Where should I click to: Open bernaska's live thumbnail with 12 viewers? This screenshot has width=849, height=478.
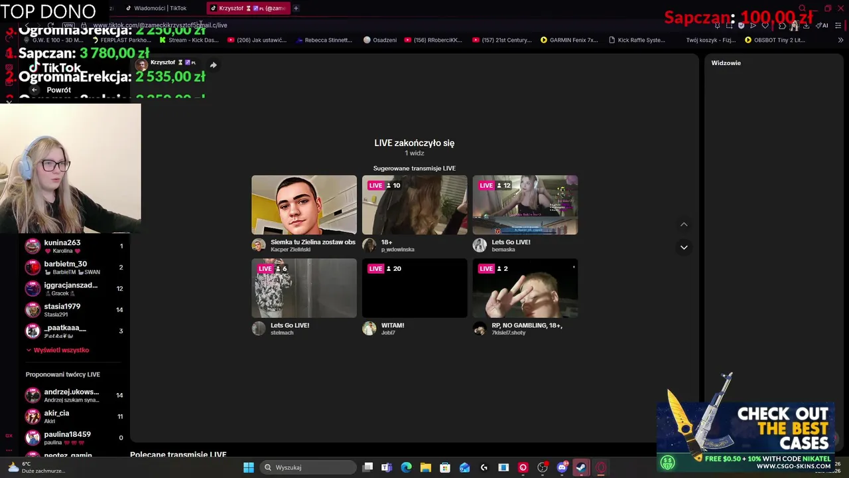tap(525, 205)
